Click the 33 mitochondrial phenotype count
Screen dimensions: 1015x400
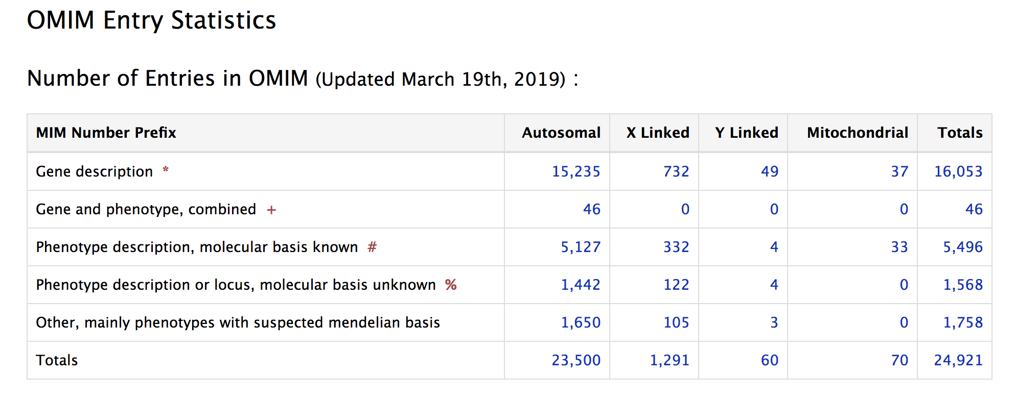pyautogui.click(x=899, y=247)
